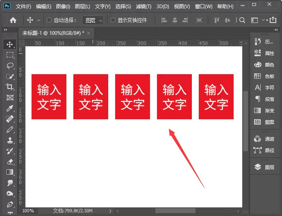Open the 路径 paths panel

click(264, 150)
